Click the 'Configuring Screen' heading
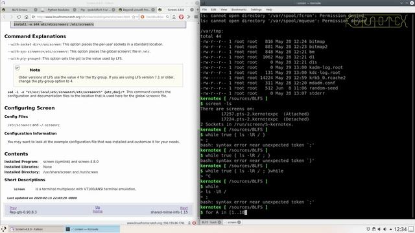Image resolution: width=415 pixels, height=233 pixels. pos(29,108)
